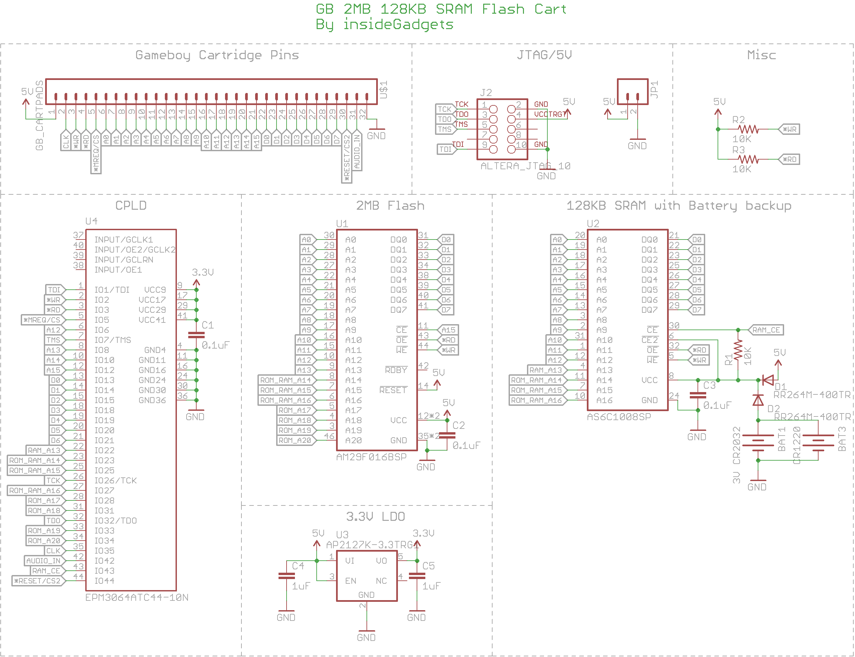The image size is (855, 657).
Task: Select the C1 capacitor symbol
Action: 196,335
